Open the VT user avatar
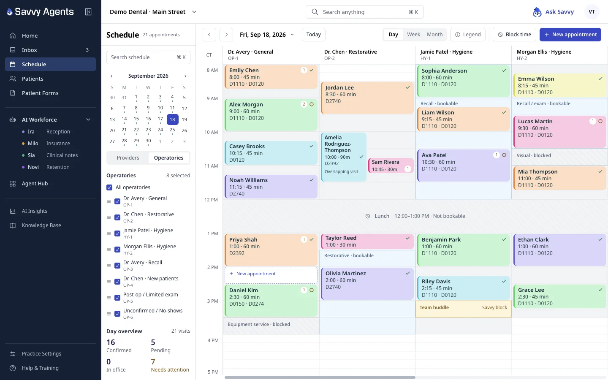608x380 pixels. click(x=592, y=12)
